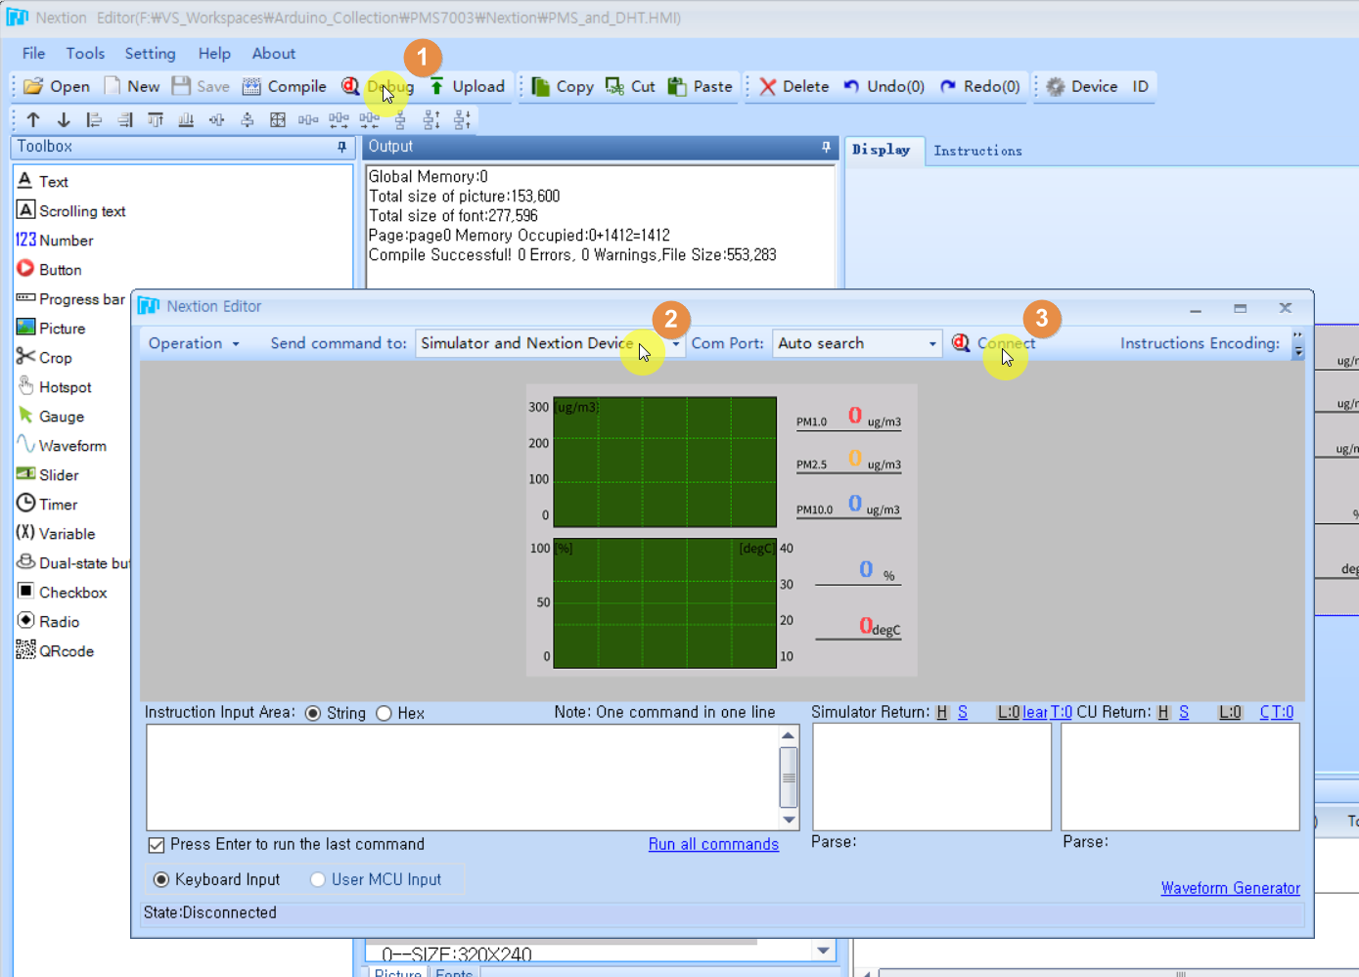Create a new project with New

pos(132,86)
